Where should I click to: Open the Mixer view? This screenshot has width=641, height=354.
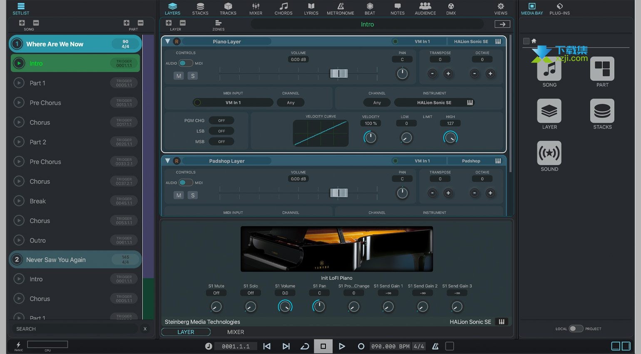[256, 9]
